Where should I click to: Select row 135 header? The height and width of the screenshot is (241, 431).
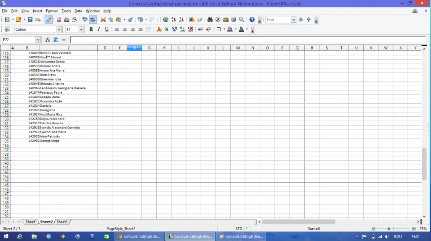pyautogui.click(x=5, y=141)
